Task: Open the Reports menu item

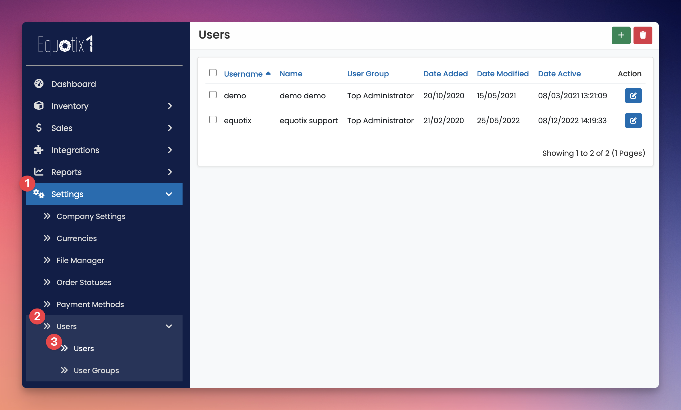Action: pos(104,172)
